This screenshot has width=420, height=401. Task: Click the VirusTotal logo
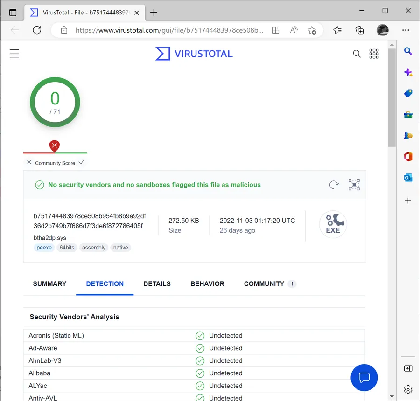[194, 54]
